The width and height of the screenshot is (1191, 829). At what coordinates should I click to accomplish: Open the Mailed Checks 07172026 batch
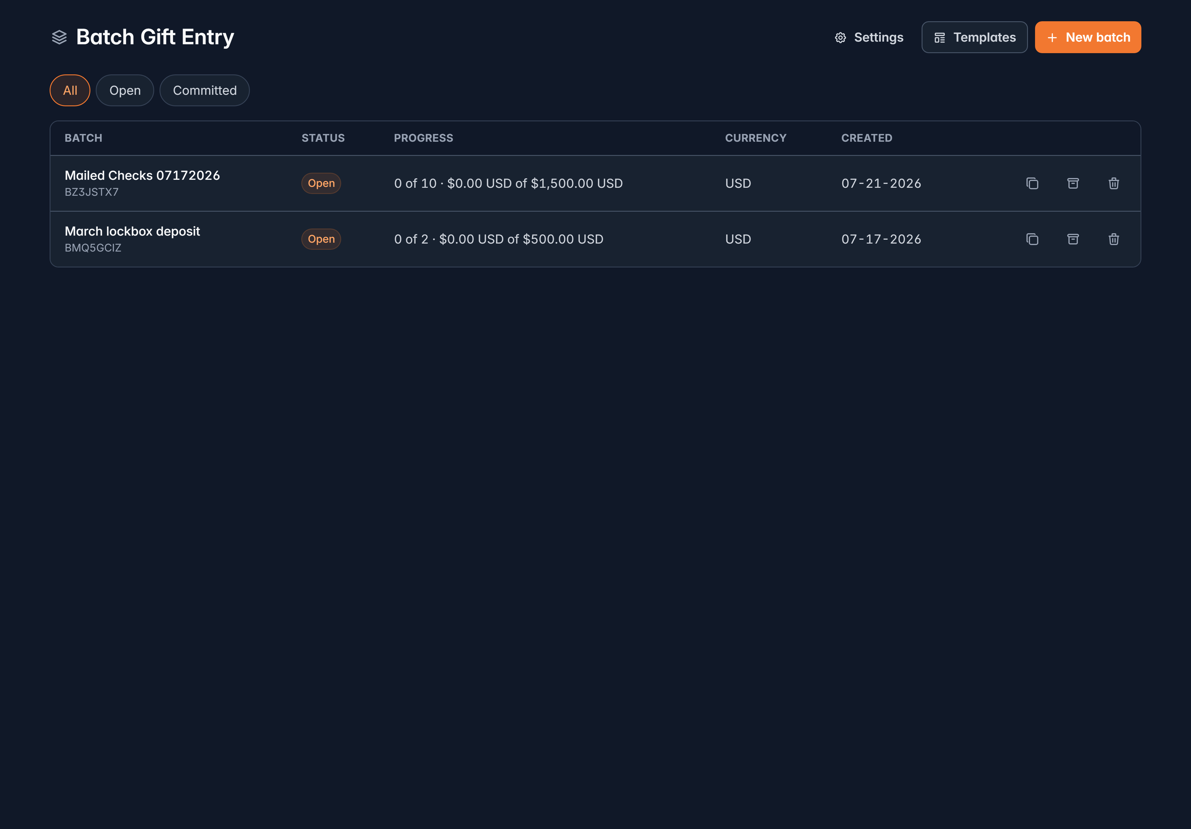point(142,176)
